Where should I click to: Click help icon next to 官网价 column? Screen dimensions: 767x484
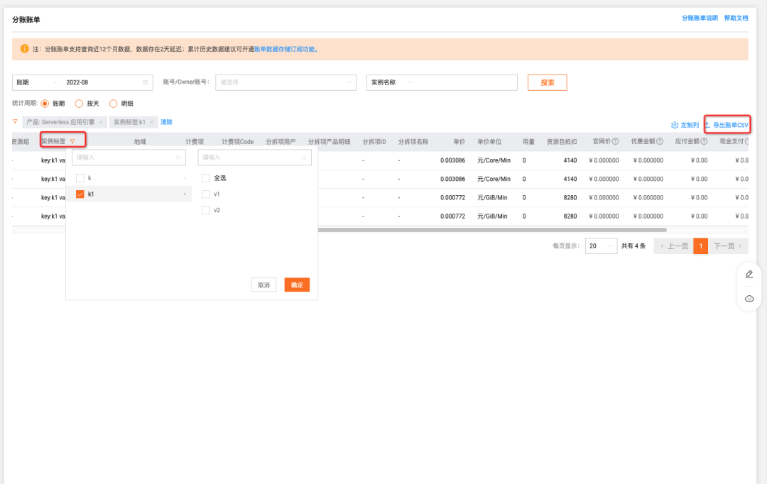pyautogui.click(x=615, y=141)
